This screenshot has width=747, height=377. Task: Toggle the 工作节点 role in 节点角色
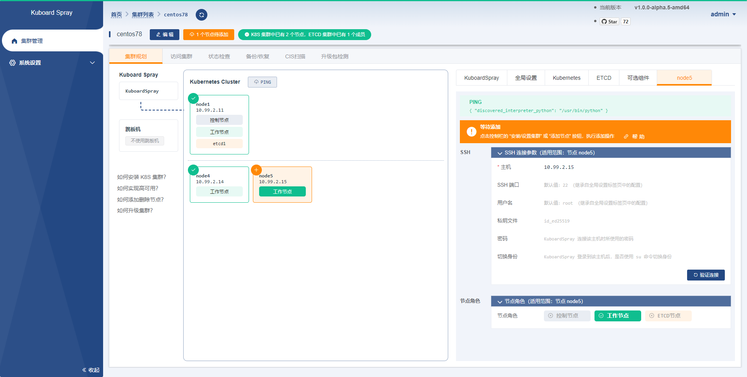[617, 316]
